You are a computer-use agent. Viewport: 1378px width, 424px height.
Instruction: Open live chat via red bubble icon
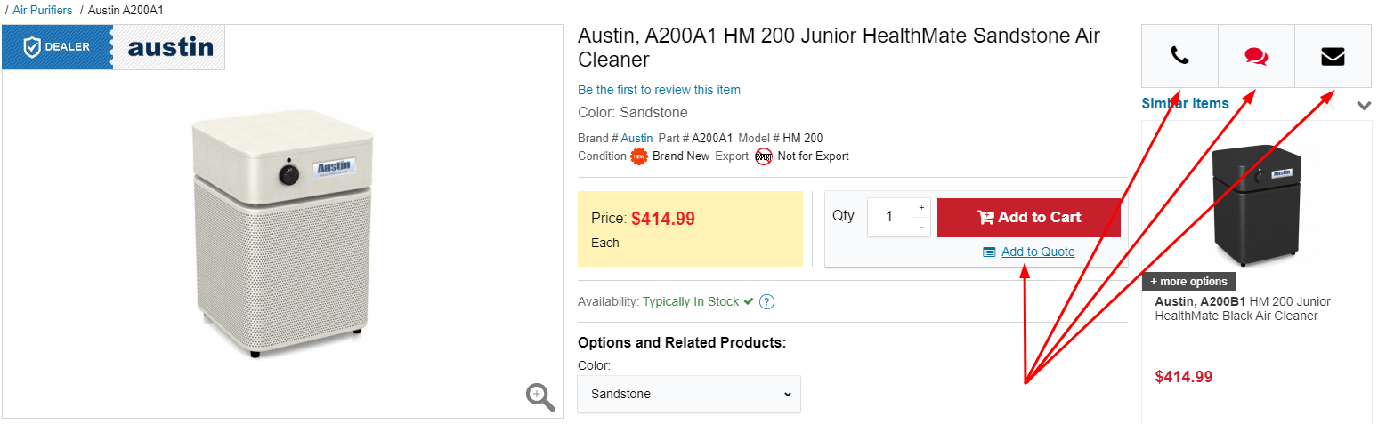tap(1256, 56)
